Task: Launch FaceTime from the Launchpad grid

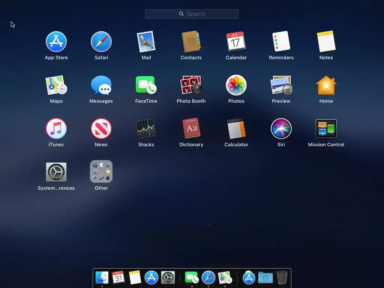Action: (x=146, y=85)
